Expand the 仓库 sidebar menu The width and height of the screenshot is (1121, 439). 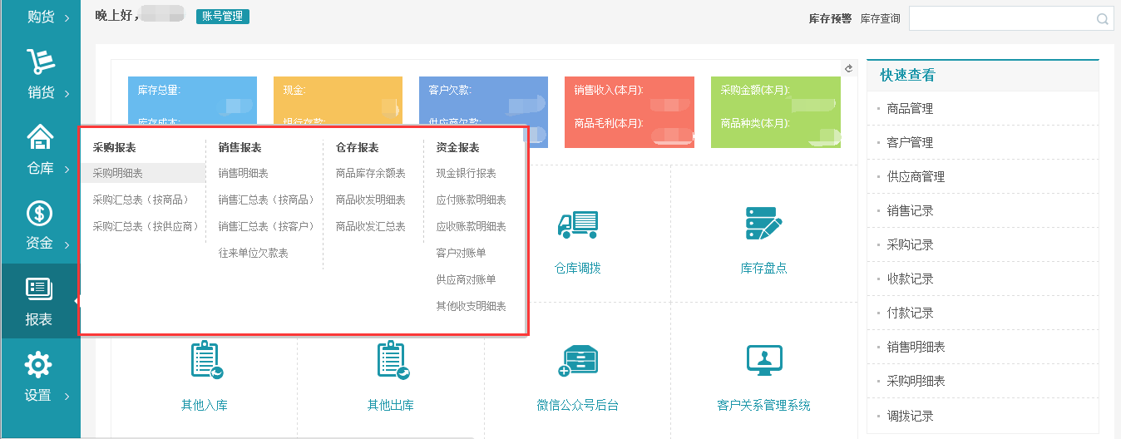40,151
